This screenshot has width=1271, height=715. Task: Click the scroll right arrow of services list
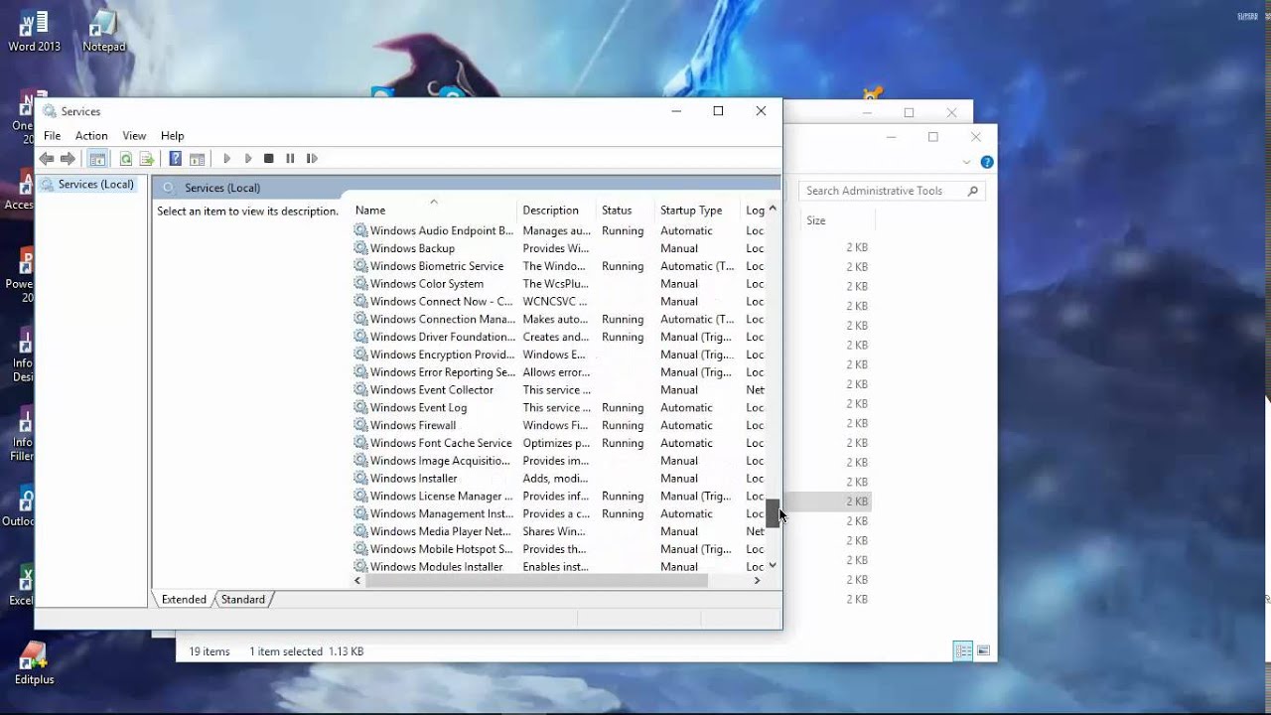click(x=757, y=581)
